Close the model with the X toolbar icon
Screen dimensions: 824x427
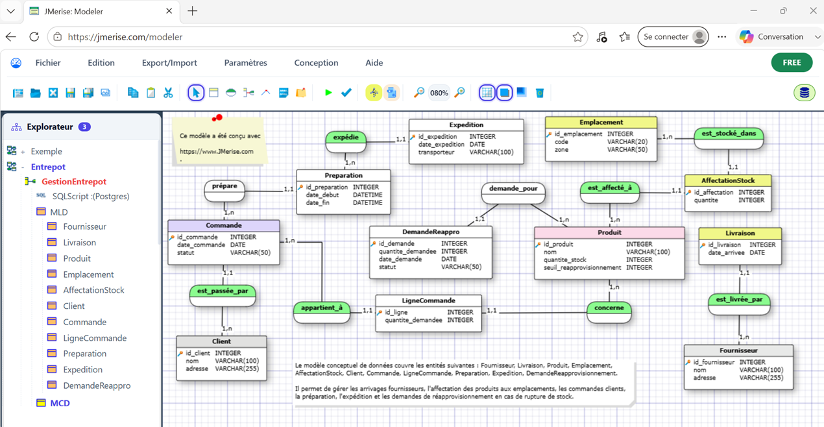pyautogui.click(x=53, y=93)
